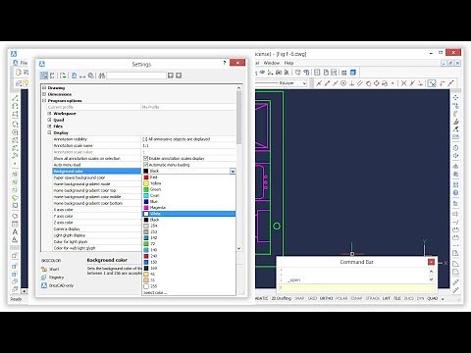Screen dimensions: 471x353
Task: Toggle ORTHO in the status bar
Action: 326,298
